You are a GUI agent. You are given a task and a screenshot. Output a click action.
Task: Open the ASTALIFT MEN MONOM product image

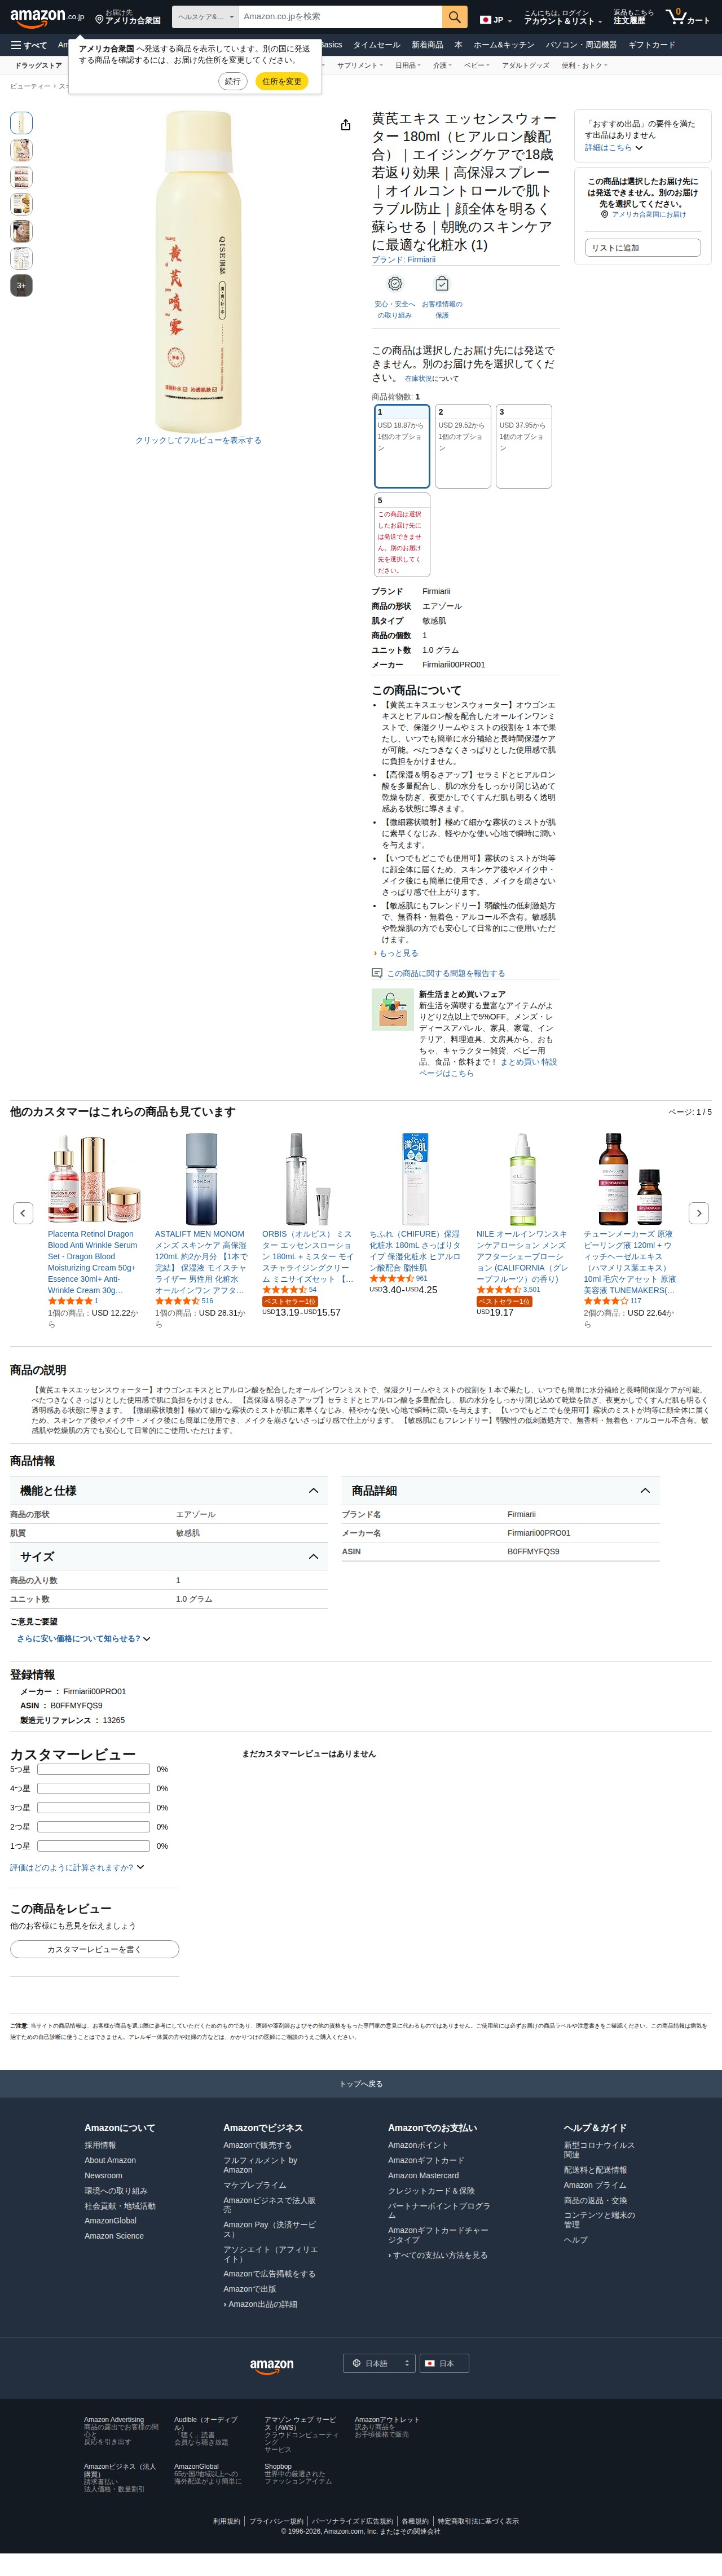pyautogui.click(x=201, y=1179)
